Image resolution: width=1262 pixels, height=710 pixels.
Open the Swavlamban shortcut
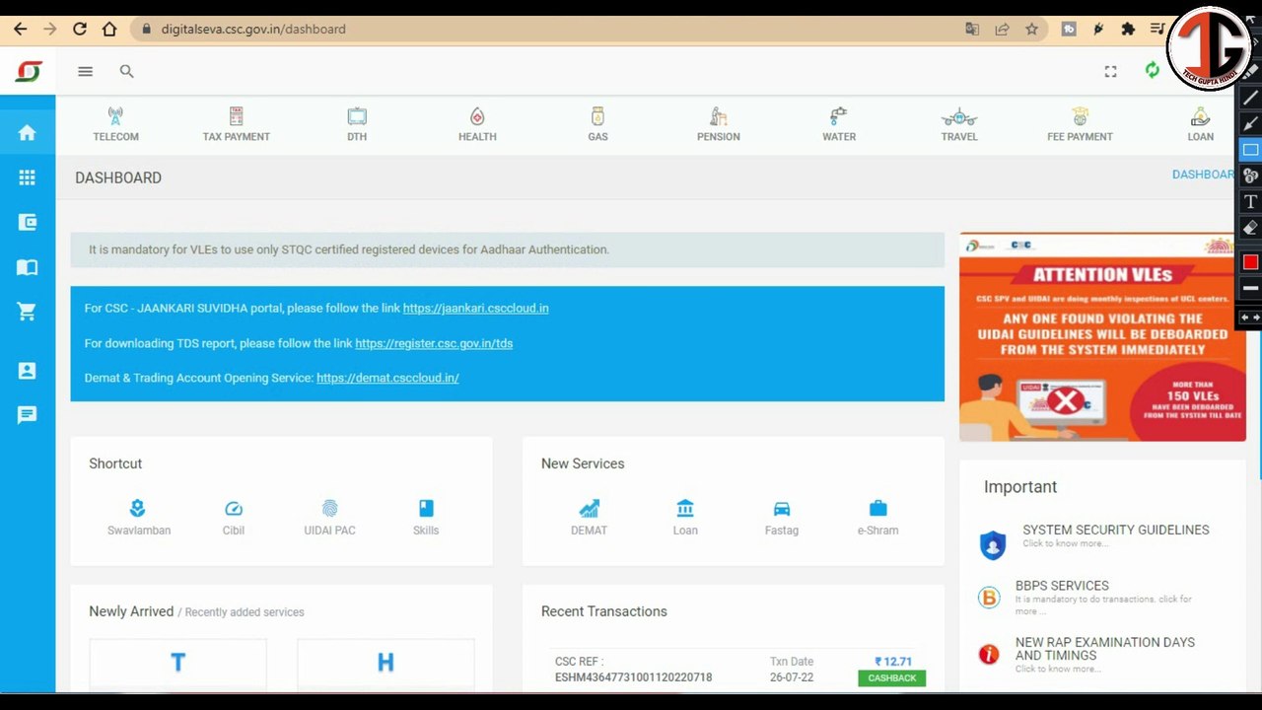[139, 517]
